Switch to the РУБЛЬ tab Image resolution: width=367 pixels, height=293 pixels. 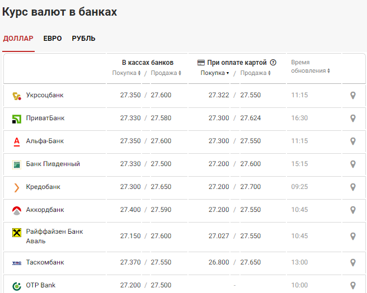(x=83, y=39)
